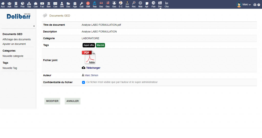The image size is (262, 138).
Task: Click the ANNULER button
Action: [72, 101]
